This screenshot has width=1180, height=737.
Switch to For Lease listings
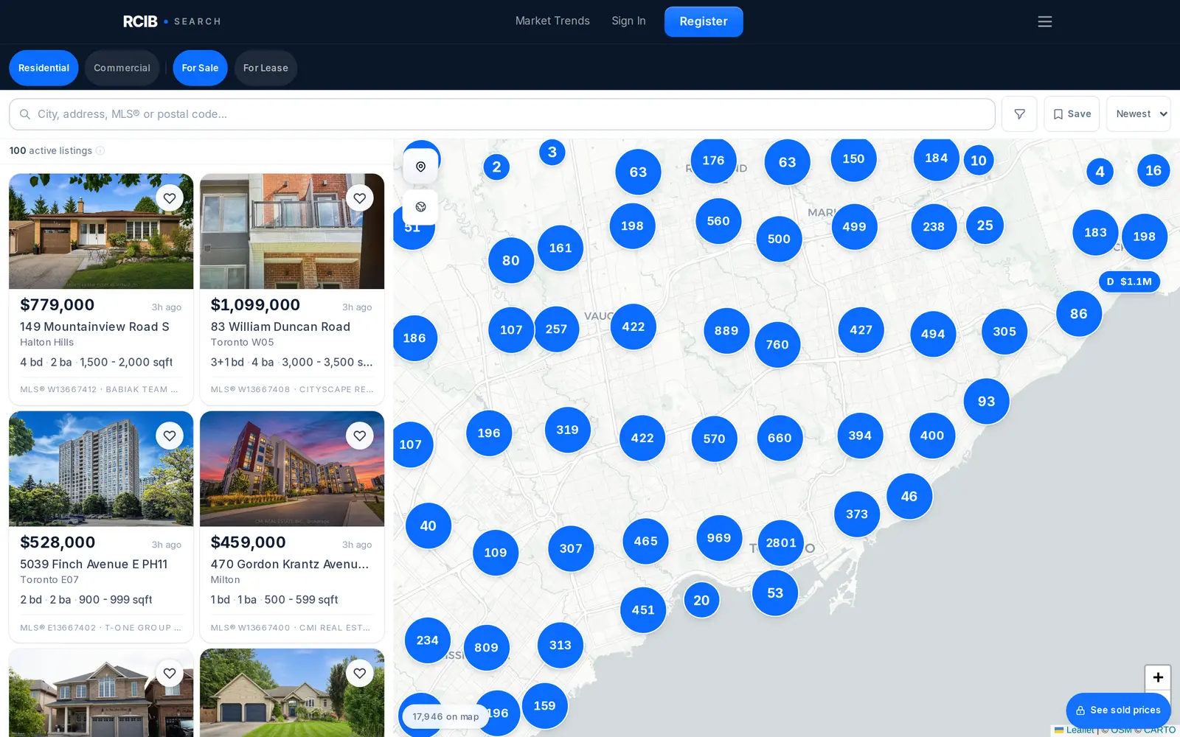click(x=265, y=68)
